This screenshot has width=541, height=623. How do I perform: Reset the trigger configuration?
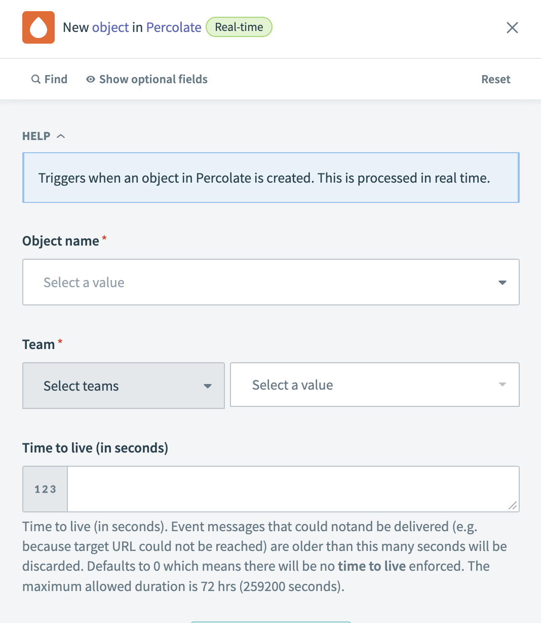pos(495,79)
